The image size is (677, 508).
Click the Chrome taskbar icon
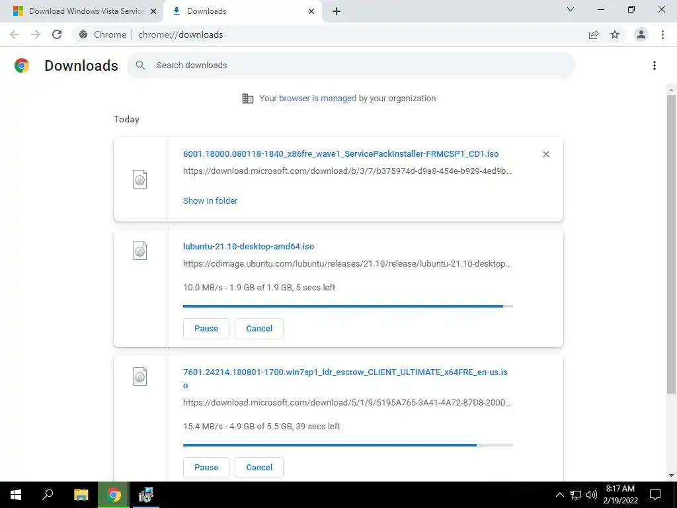(114, 495)
